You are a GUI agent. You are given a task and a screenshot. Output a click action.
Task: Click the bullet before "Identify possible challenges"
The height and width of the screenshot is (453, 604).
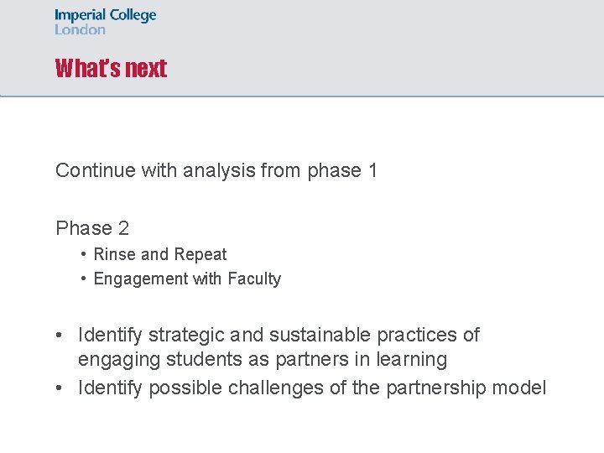point(61,388)
